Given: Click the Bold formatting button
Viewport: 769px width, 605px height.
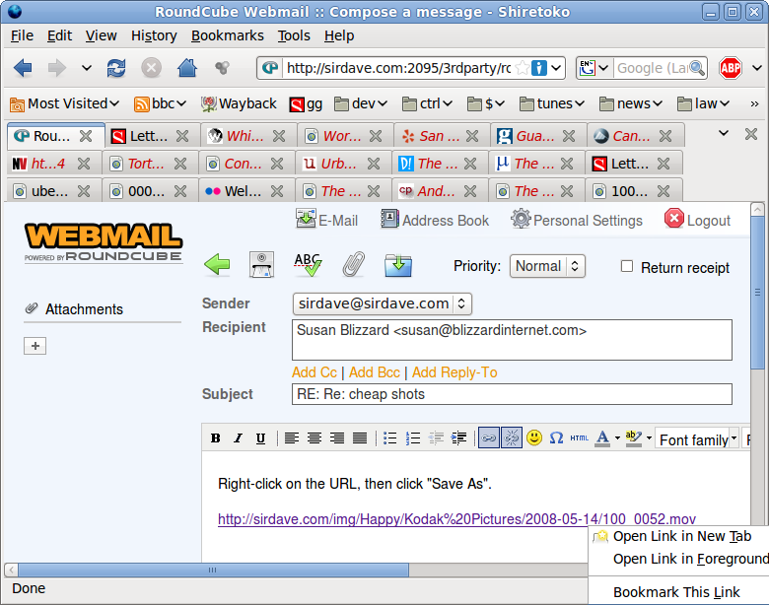Looking at the screenshot, I should click(x=215, y=438).
